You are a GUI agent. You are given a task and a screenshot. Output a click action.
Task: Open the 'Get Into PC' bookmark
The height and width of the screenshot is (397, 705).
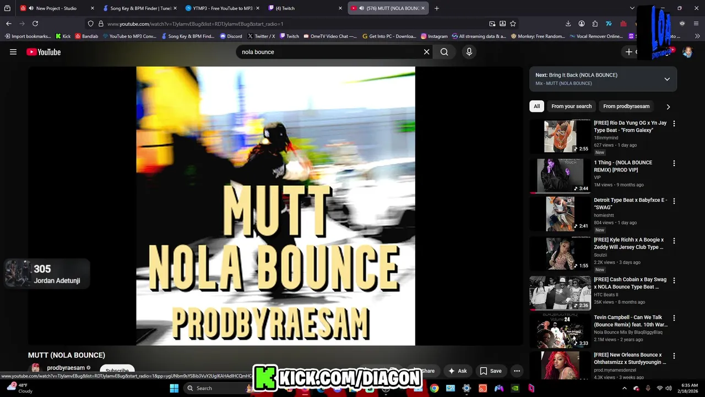(x=389, y=36)
